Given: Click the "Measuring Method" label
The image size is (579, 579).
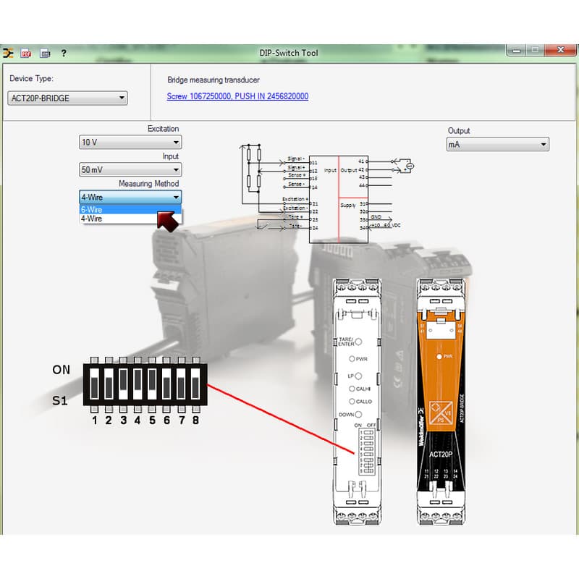Looking at the screenshot, I should click(x=149, y=184).
